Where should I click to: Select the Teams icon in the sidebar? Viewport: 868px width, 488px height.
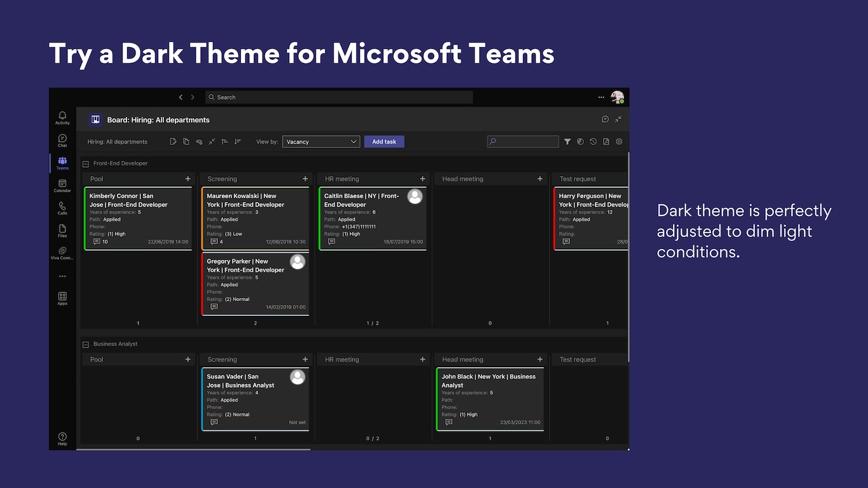pyautogui.click(x=62, y=163)
